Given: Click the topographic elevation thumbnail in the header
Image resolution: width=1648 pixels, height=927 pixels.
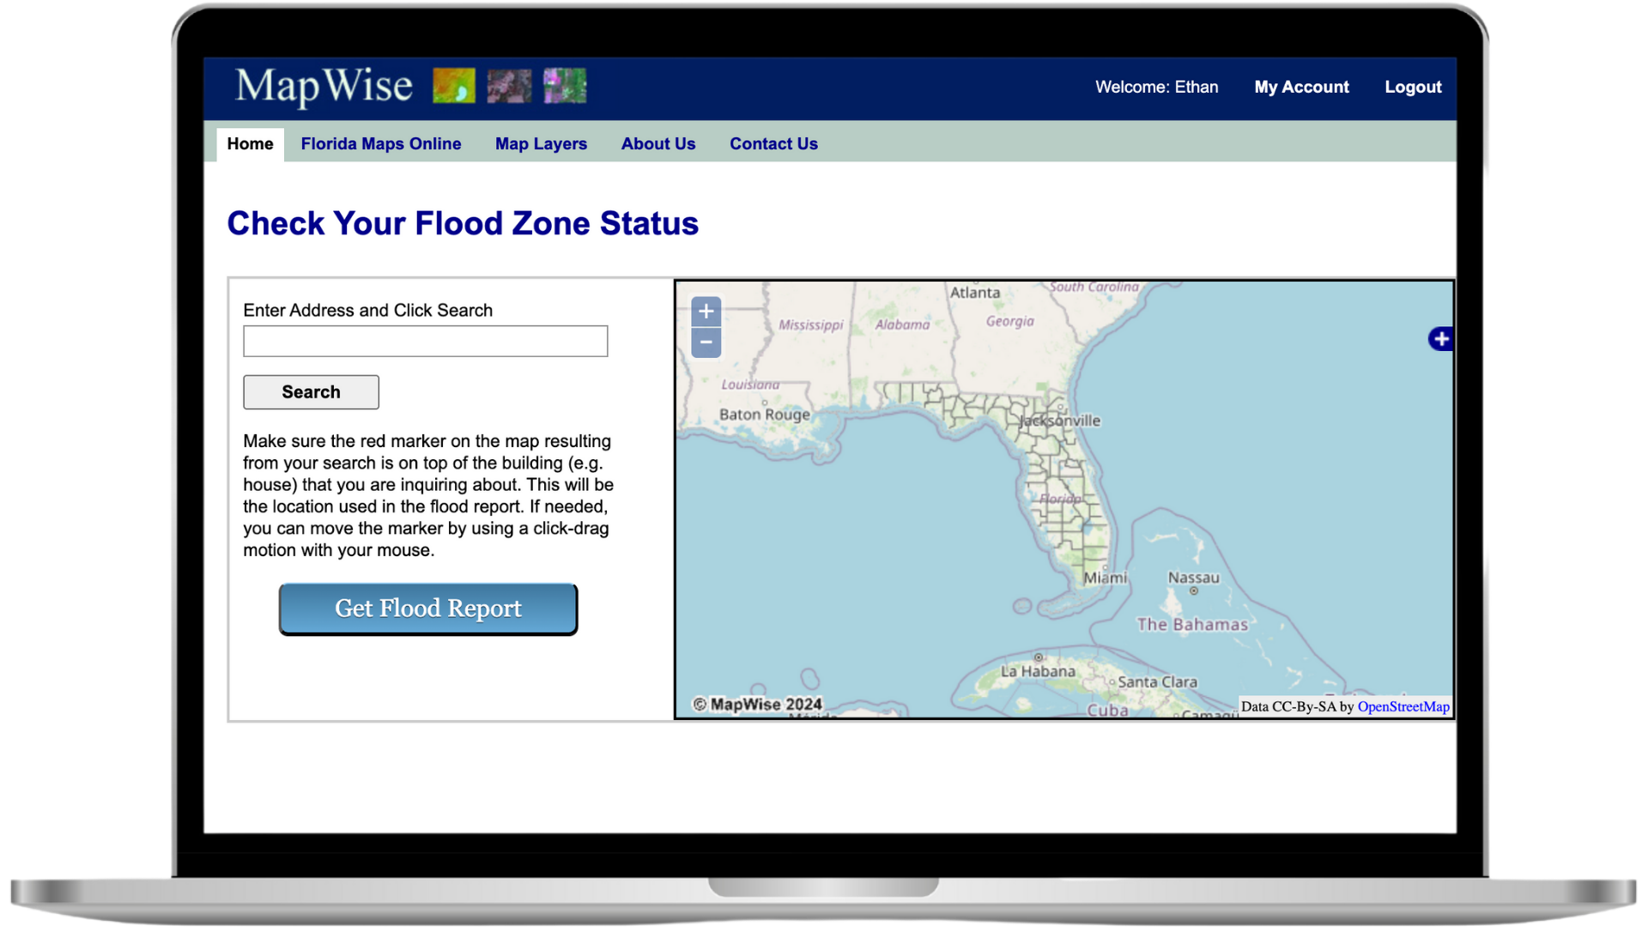Looking at the screenshot, I should pyautogui.click(x=453, y=86).
